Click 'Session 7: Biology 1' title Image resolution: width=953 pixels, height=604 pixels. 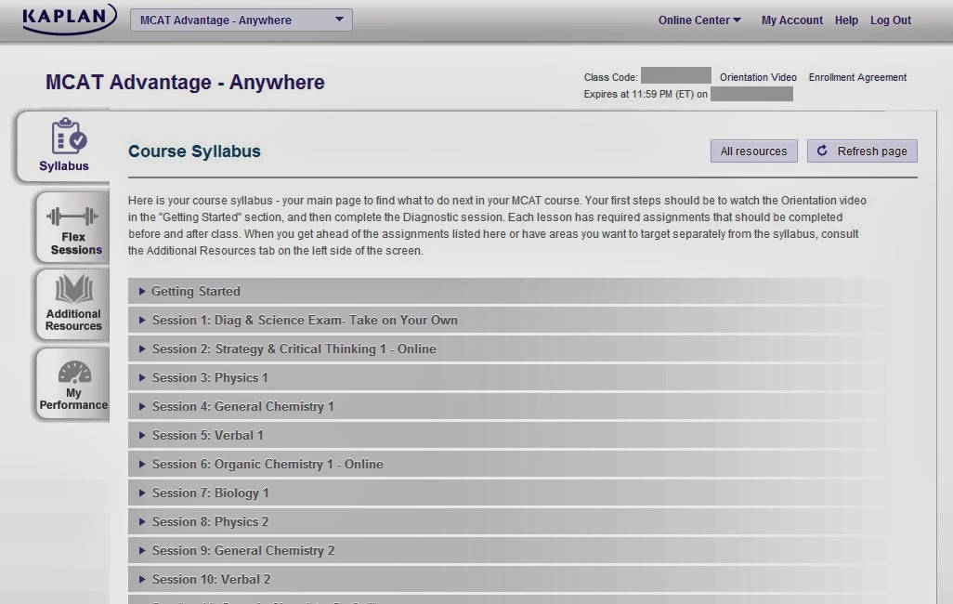tap(210, 493)
